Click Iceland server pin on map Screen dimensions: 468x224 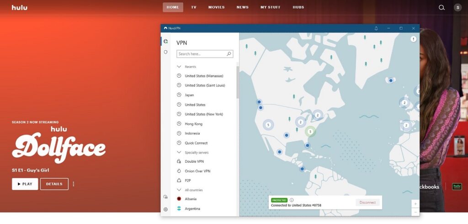click(x=391, y=80)
